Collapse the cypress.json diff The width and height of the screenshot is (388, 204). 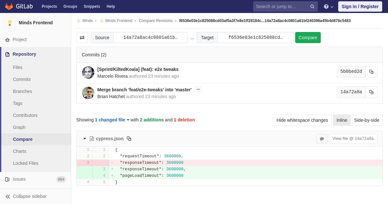pos(85,139)
